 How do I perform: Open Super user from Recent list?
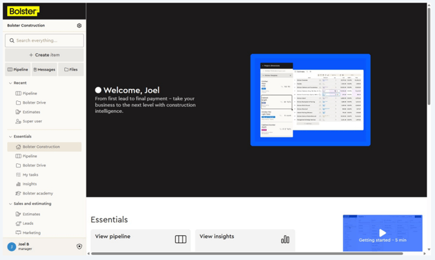point(32,121)
